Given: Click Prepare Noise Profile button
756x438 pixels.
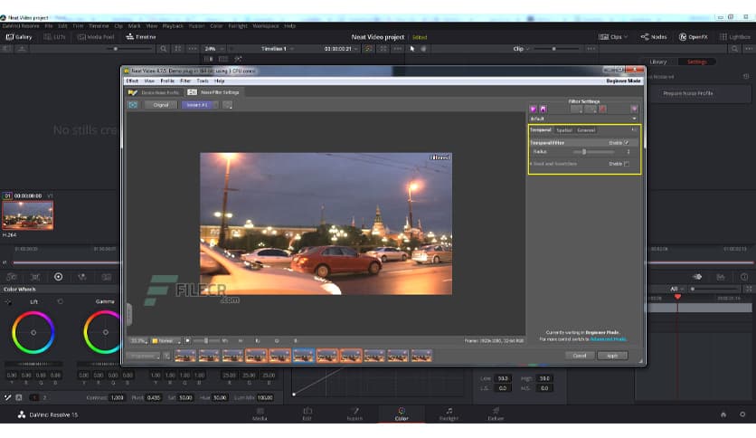Looking at the screenshot, I should pyautogui.click(x=688, y=93).
